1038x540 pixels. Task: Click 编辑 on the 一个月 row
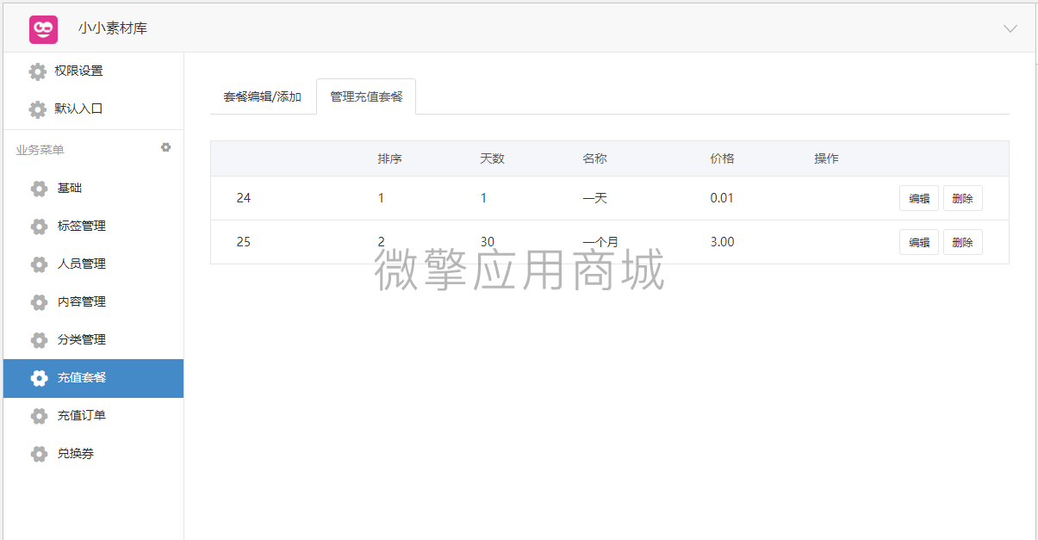coord(918,242)
